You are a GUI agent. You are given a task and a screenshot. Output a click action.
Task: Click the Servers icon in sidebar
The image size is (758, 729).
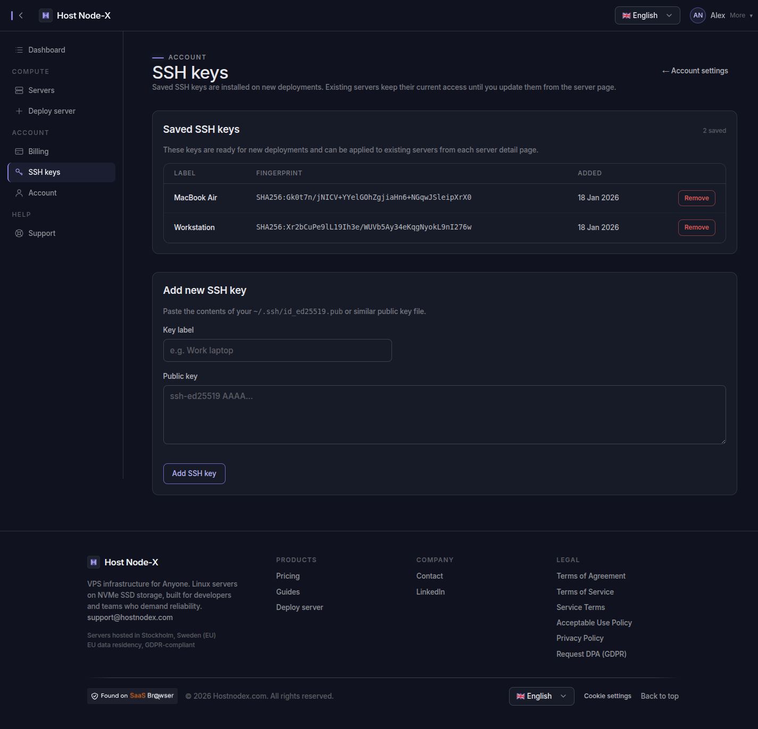point(19,90)
